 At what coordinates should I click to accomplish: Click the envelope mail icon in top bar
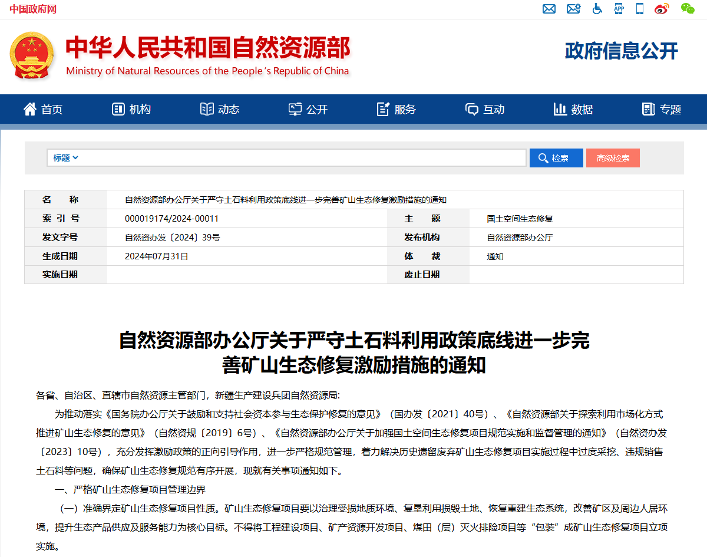549,9
